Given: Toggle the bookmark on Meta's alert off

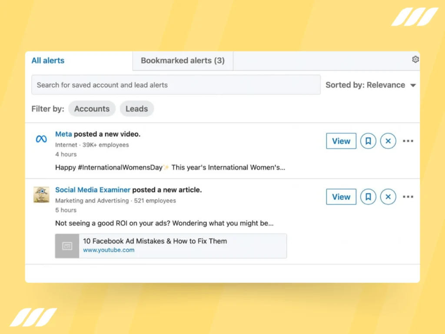Looking at the screenshot, I should (368, 141).
